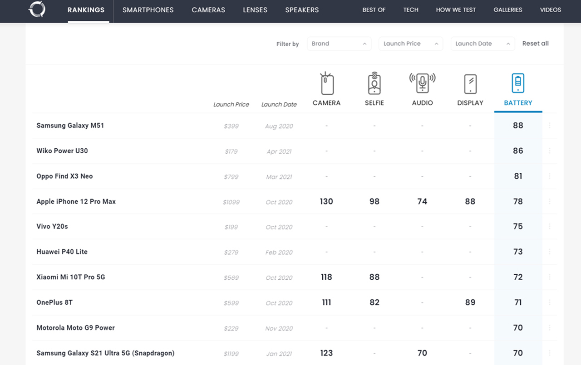
Task: Click OnePlus 8T camera score 111
Action: point(326,302)
